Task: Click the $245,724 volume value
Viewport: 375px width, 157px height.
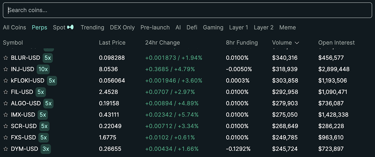Action: click(285, 149)
